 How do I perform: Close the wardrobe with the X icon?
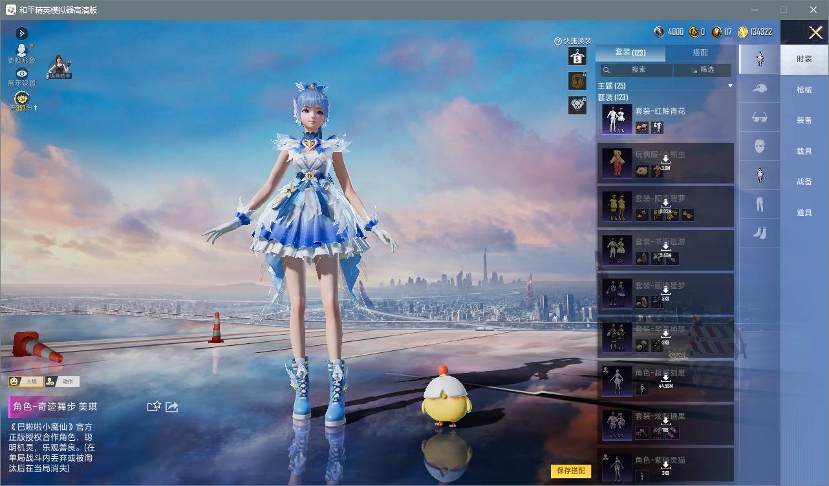815,33
